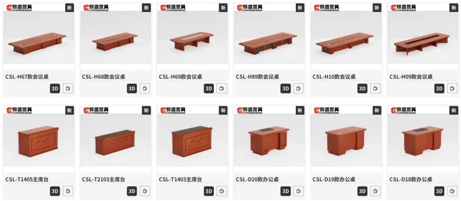This screenshot has width=461, height=201.
Task: Click the copy icon under CSL-H68款会议桌
Action: (145, 88)
